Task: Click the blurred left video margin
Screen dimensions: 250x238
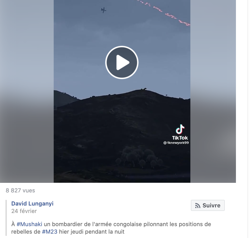Action: coord(27,91)
